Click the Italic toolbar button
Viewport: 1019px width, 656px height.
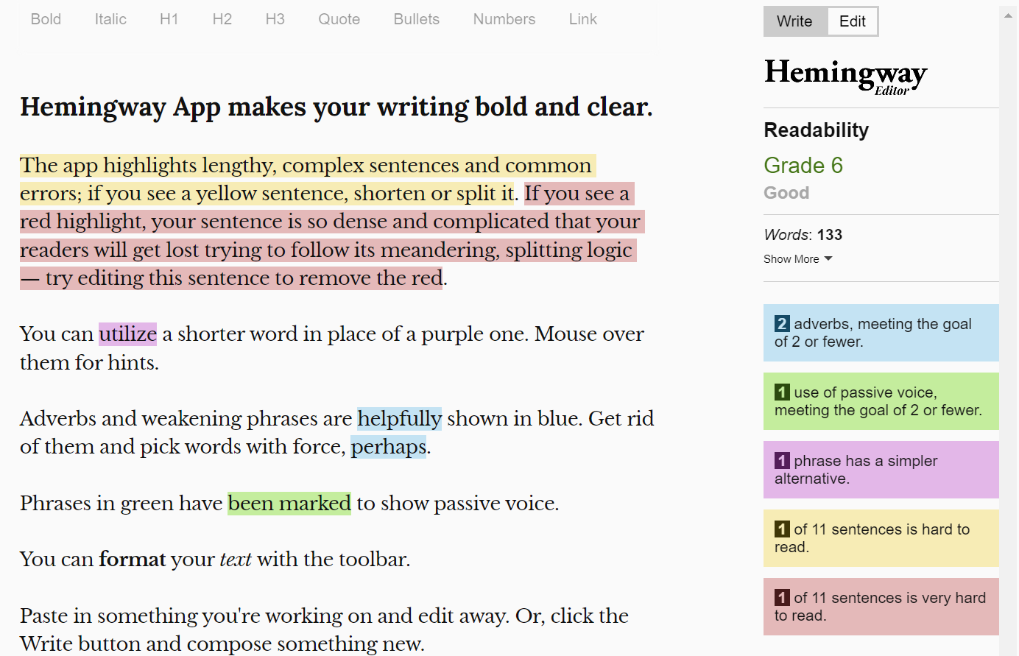110,19
